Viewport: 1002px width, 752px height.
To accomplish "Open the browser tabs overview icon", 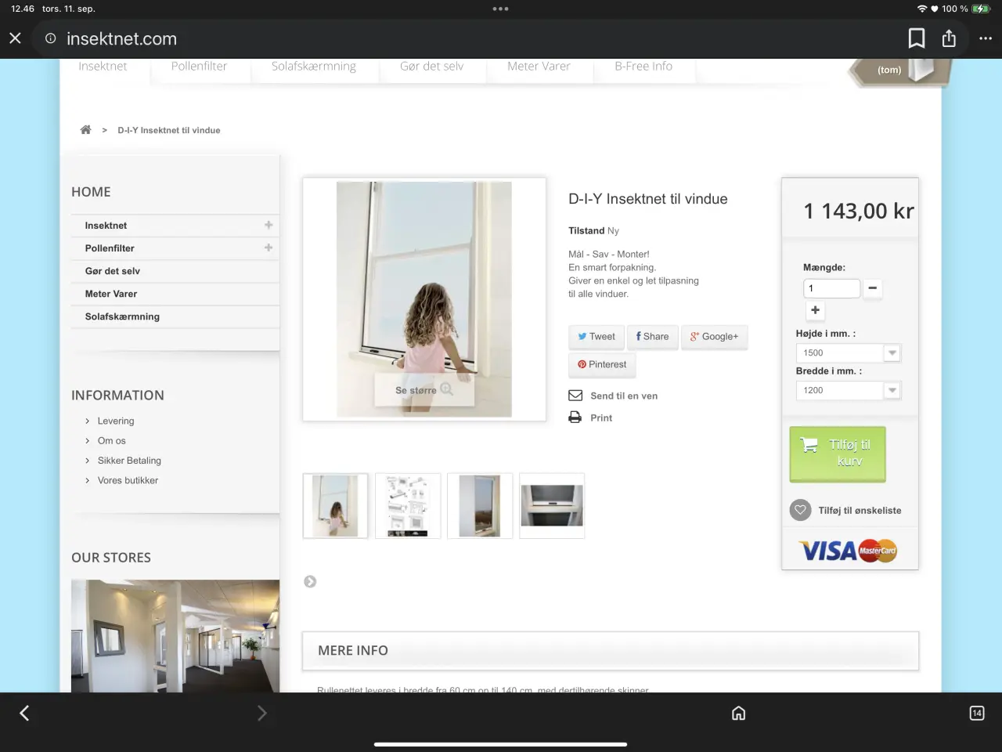I will click(976, 713).
